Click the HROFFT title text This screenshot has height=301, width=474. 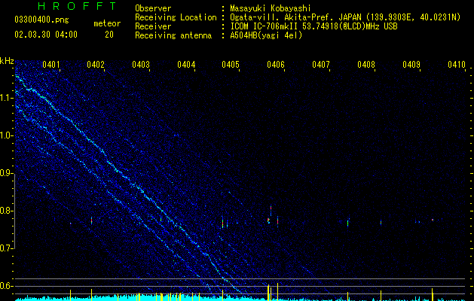coord(77,6)
